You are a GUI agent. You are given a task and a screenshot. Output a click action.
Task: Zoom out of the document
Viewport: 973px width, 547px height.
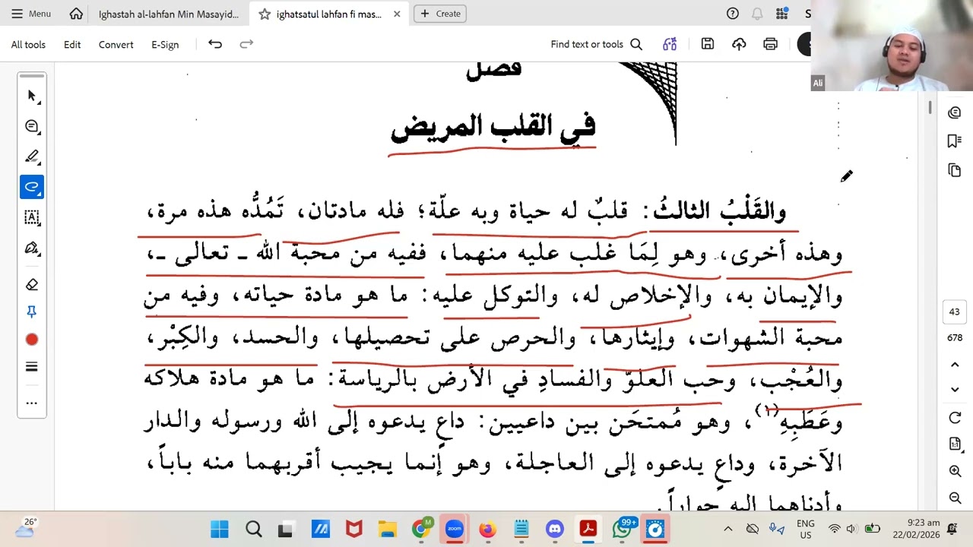tap(955, 498)
